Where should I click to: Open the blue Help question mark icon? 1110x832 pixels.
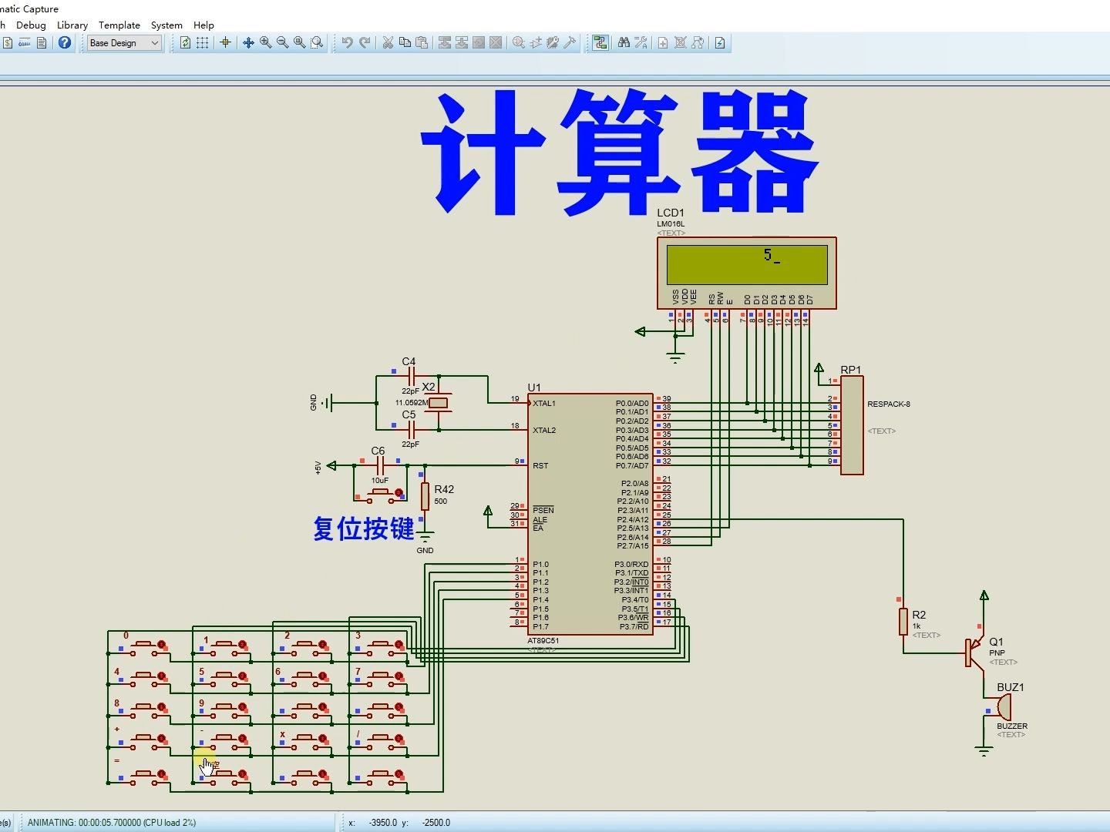pyautogui.click(x=65, y=43)
